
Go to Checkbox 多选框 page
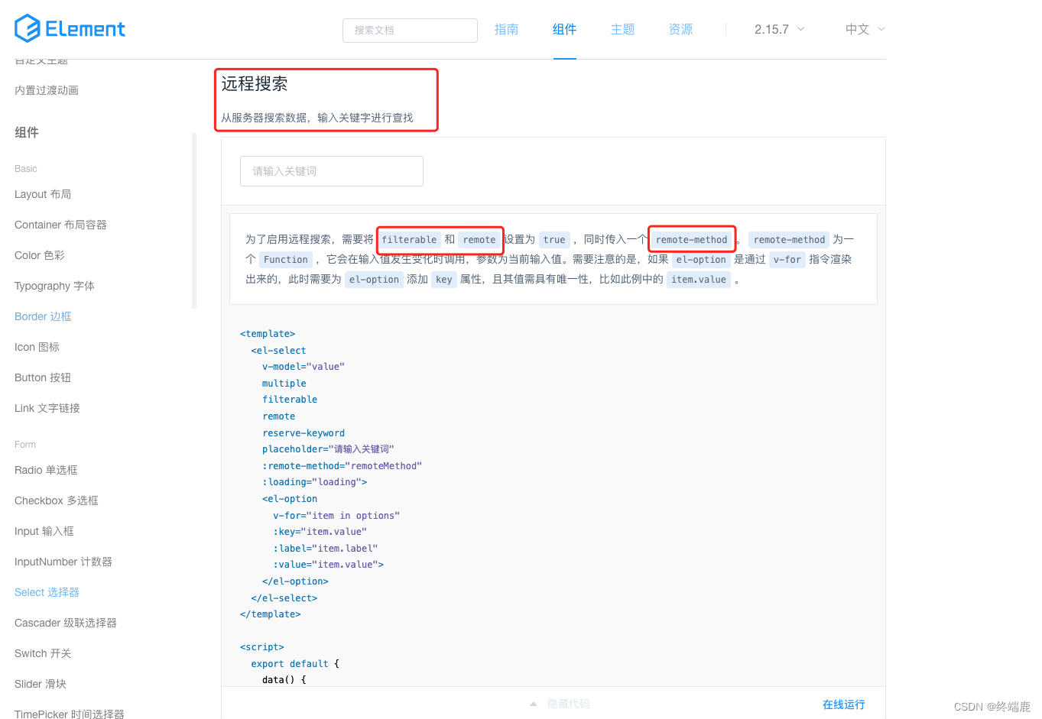click(x=57, y=500)
